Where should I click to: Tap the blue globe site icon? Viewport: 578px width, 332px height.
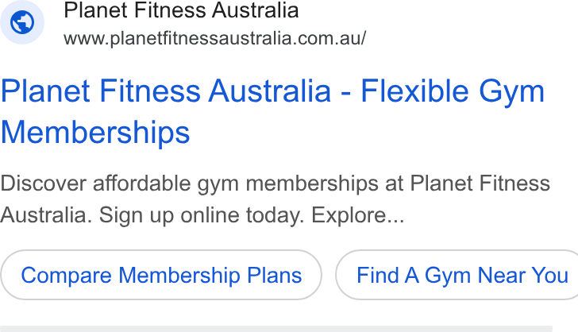click(x=22, y=22)
